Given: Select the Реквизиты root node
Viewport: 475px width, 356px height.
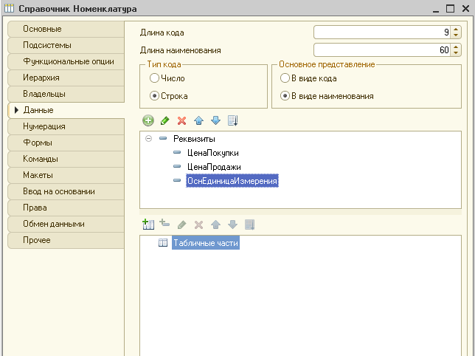Looking at the screenshot, I should 194,139.
